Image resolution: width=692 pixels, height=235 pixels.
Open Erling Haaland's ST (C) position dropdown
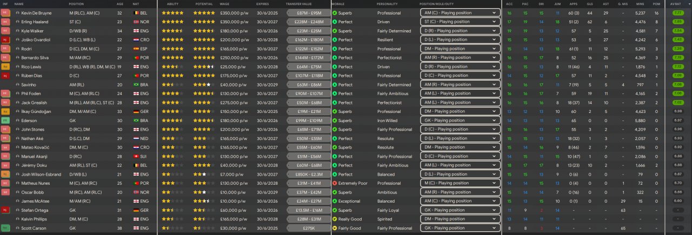pyautogui.click(x=460, y=22)
